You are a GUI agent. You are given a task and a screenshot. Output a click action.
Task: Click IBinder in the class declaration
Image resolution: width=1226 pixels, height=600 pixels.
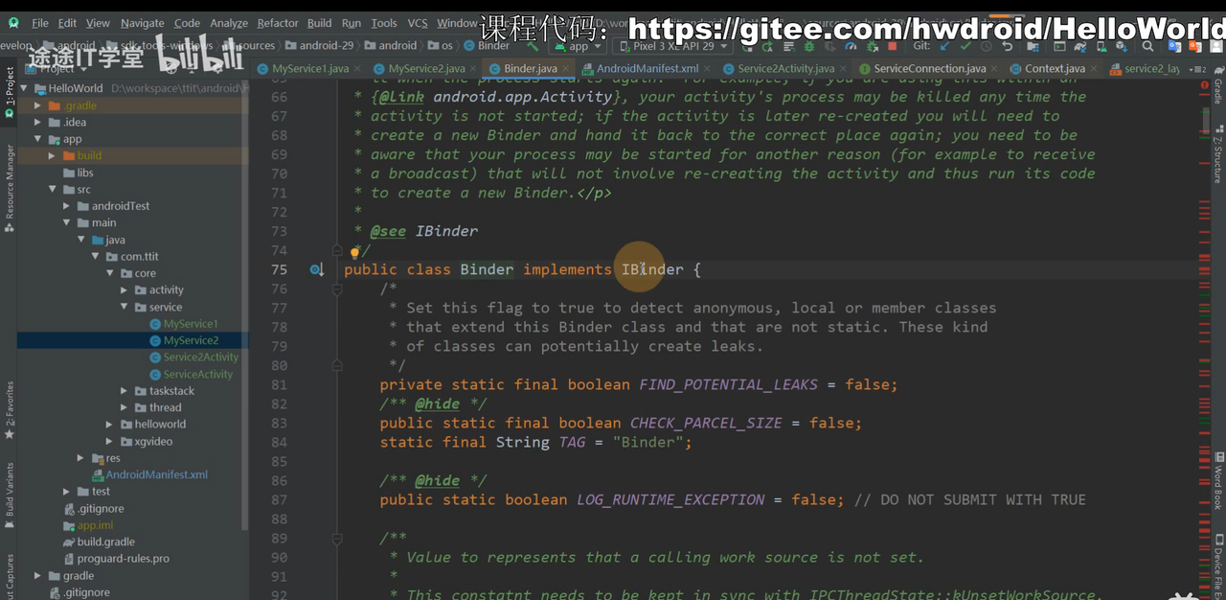coord(652,269)
